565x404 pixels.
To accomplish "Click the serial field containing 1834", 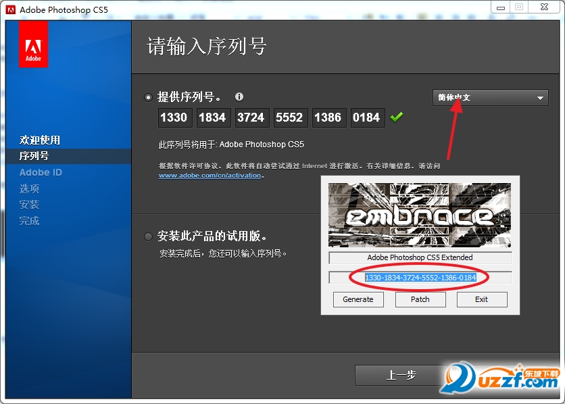I will (x=214, y=118).
